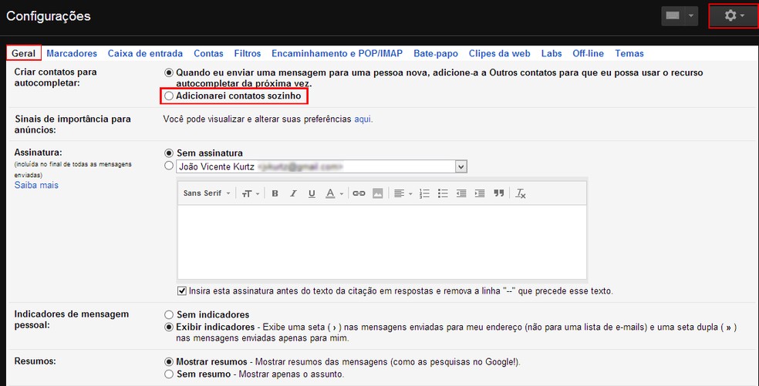This screenshot has height=386, width=759.
Task: Toggle insert signature before quoted text checkbox
Action: click(182, 291)
